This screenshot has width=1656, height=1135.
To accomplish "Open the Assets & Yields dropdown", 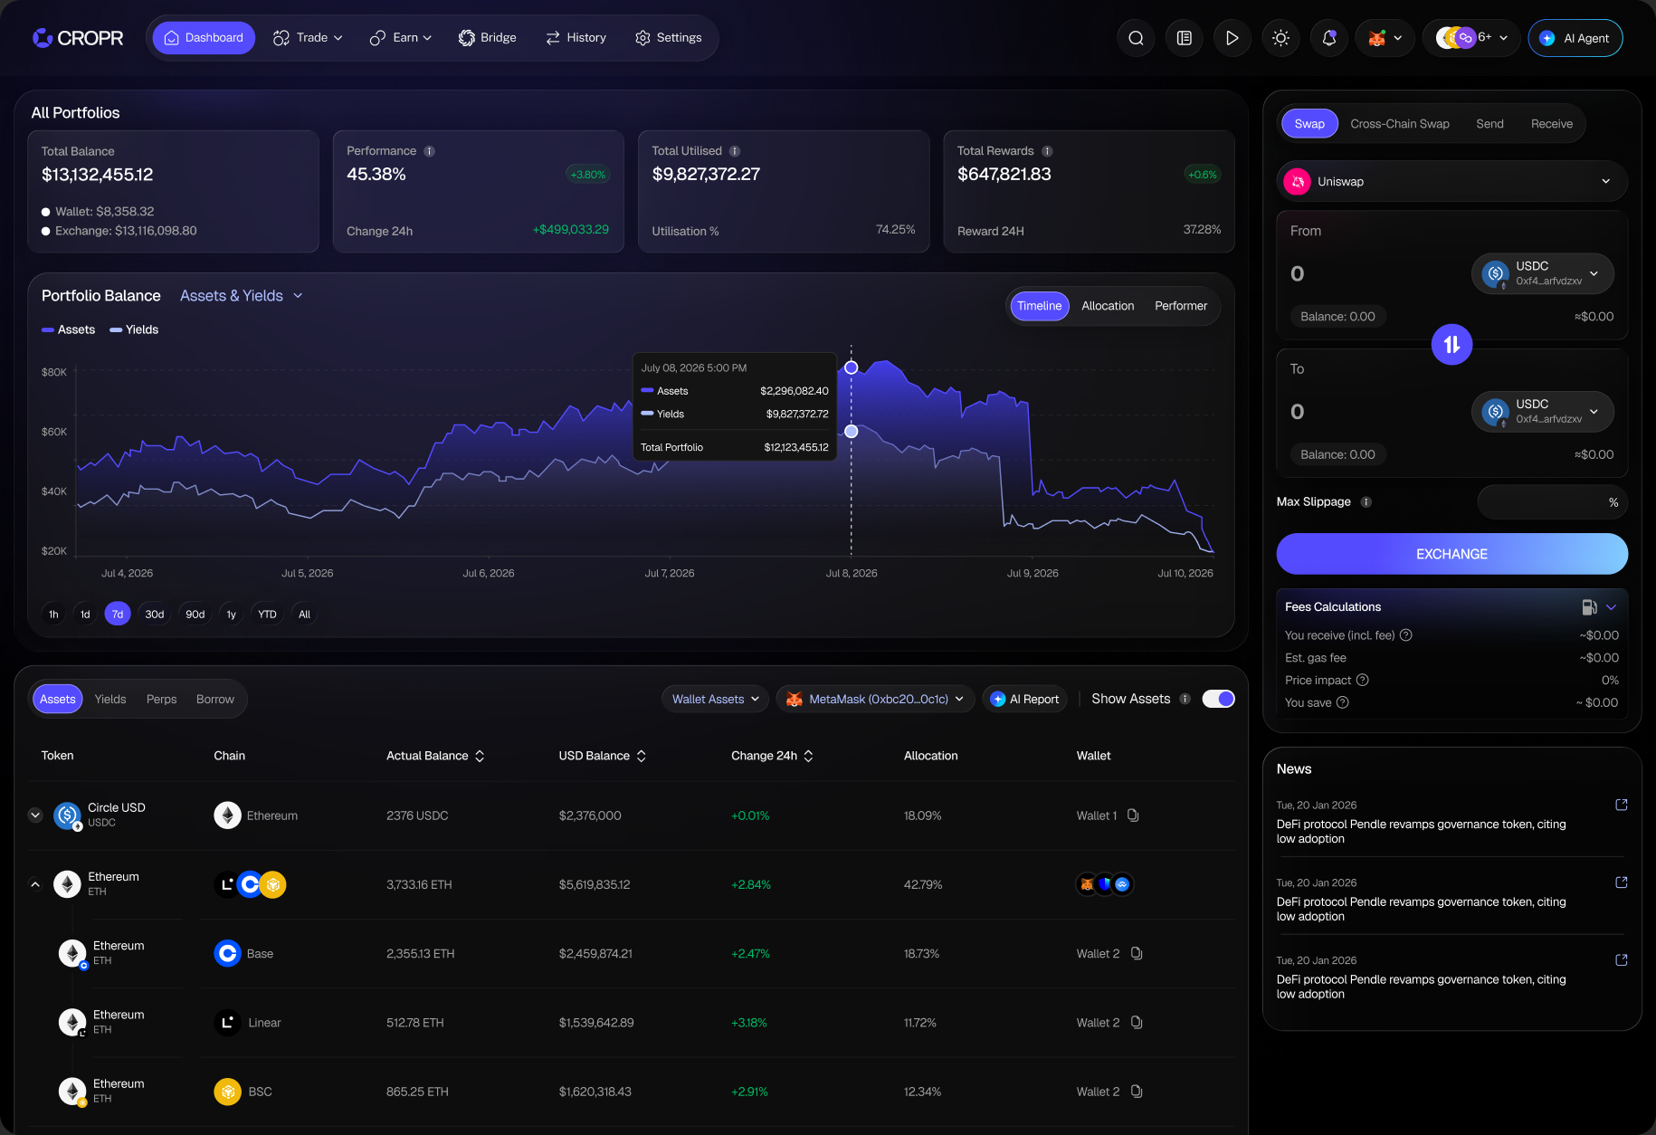I will [x=241, y=296].
